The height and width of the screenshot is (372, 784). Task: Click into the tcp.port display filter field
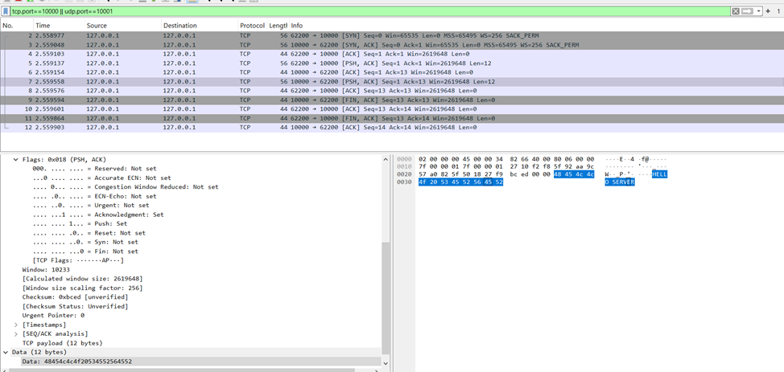322,11
